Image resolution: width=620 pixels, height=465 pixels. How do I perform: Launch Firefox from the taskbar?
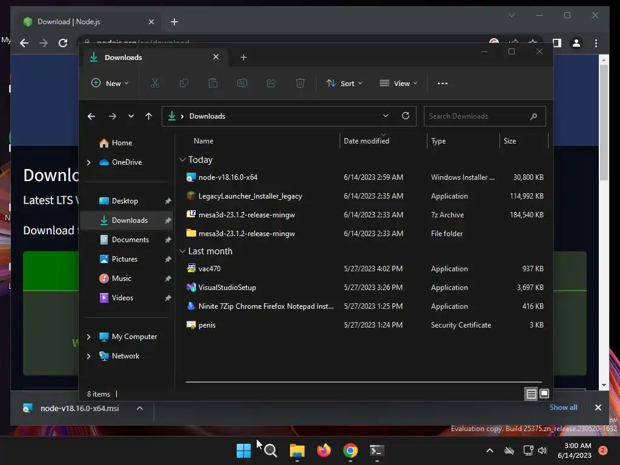(323, 450)
